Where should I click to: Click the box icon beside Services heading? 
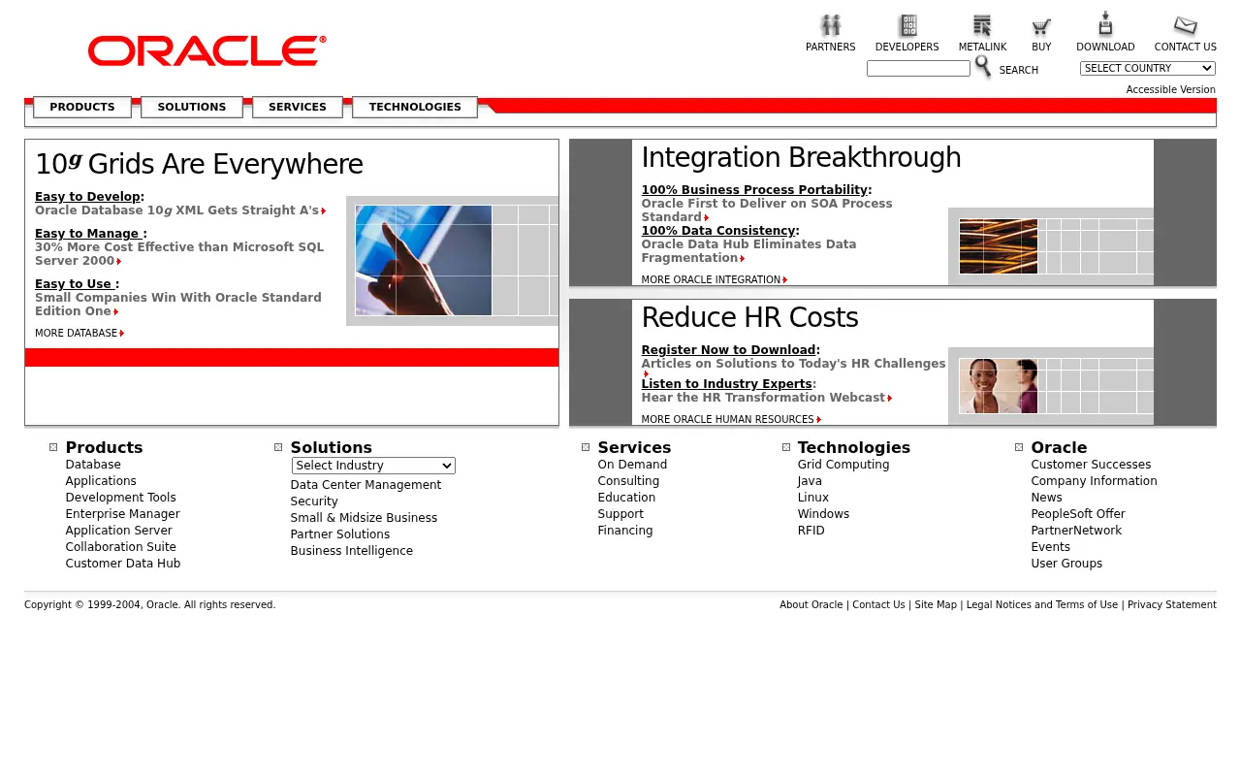(586, 447)
